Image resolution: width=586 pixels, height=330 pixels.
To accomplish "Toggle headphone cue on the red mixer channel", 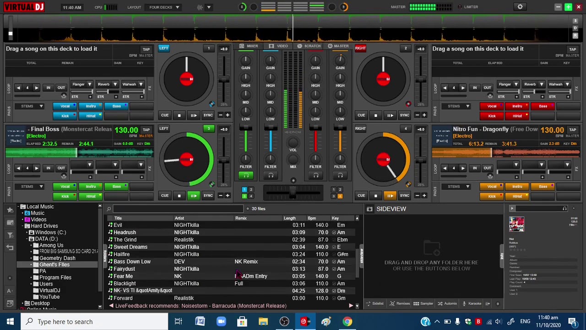I will coord(315,175).
